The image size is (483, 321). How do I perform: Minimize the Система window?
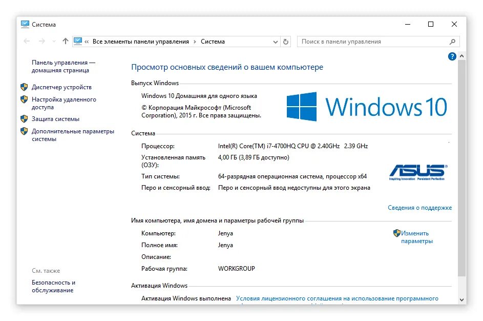point(408,24)
